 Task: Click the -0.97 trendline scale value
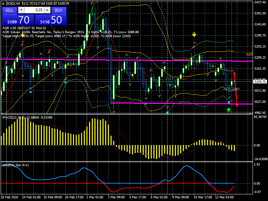click(257, 192)
